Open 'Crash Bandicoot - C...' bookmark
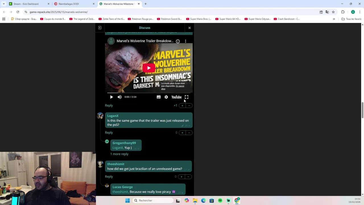Screen dimensions: 364x205 [x=287, y=19]
